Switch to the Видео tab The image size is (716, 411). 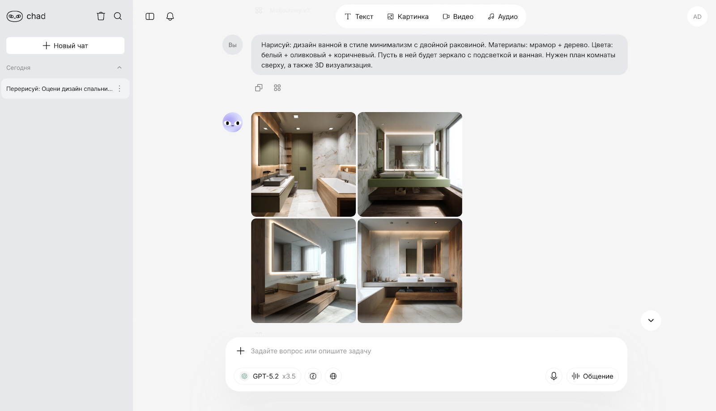[x=458, y=16]
